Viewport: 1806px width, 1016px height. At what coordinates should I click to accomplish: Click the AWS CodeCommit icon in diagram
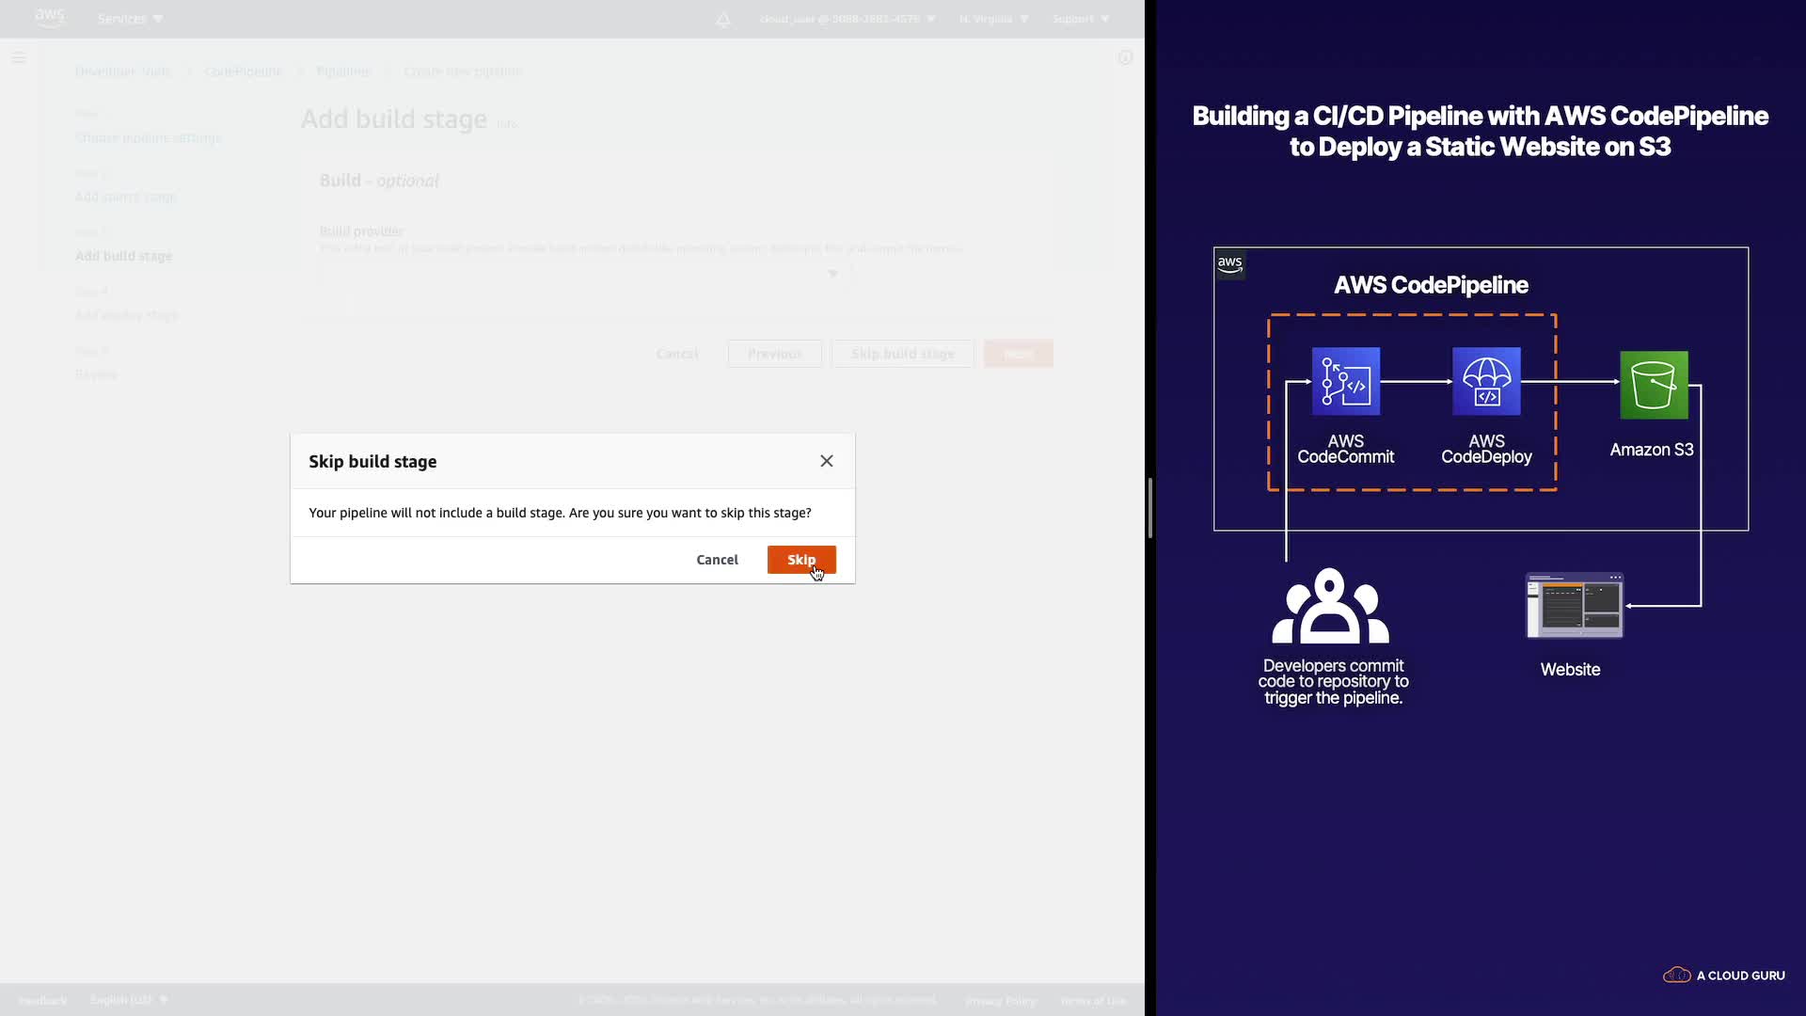pos(1345,381)
